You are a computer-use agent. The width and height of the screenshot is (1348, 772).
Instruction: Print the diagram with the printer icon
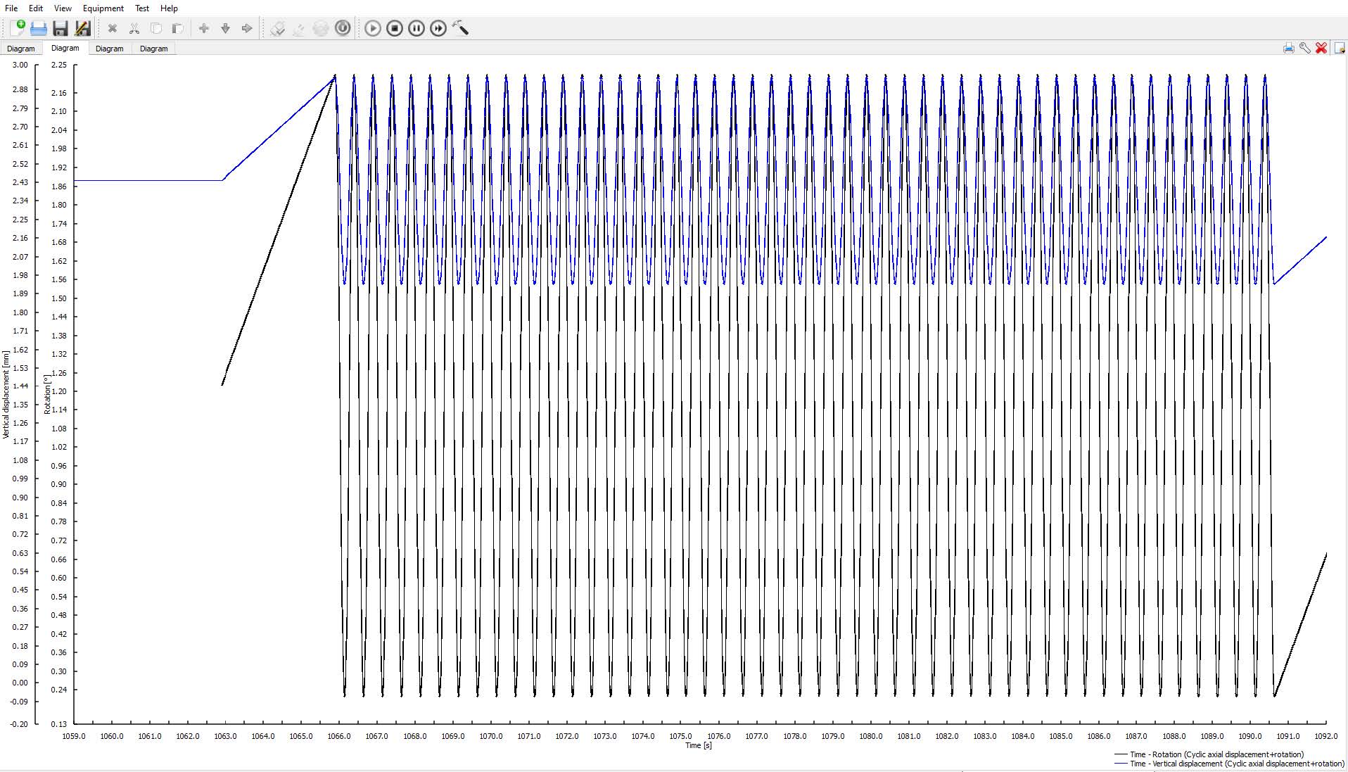tap(1289, 48)
